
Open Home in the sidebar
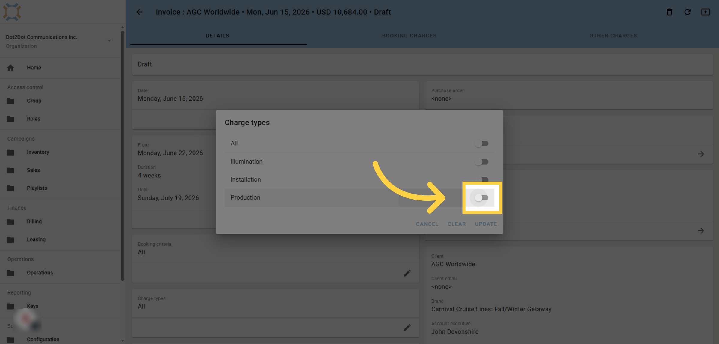(x=34, y=67)
